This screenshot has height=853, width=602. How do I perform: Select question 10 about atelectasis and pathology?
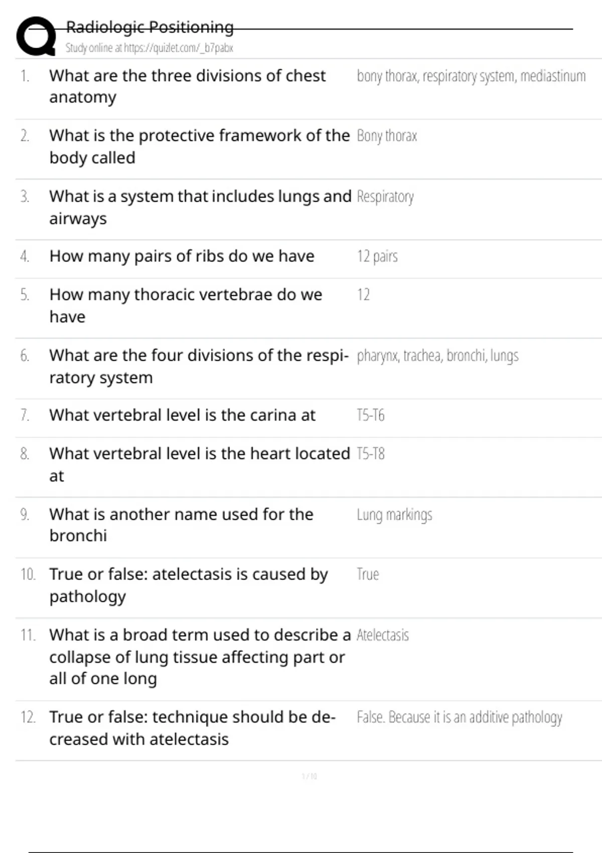(188, 585)
